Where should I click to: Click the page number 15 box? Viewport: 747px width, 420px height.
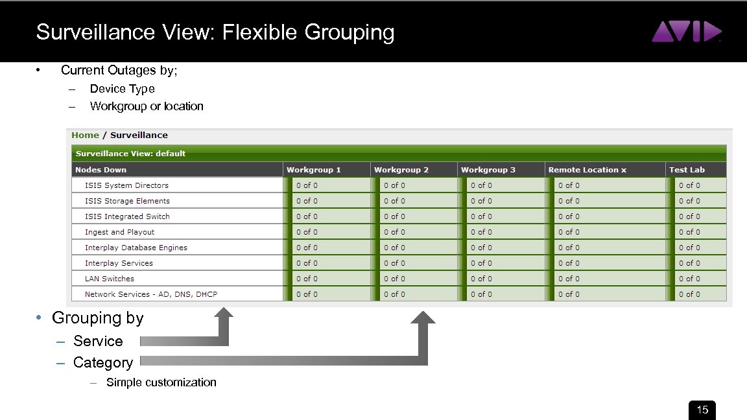pos(702,410)
